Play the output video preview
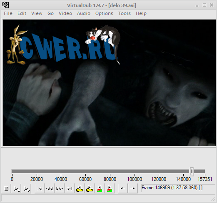The width and height of the screenshot is (217, 203). click(26, 188)
